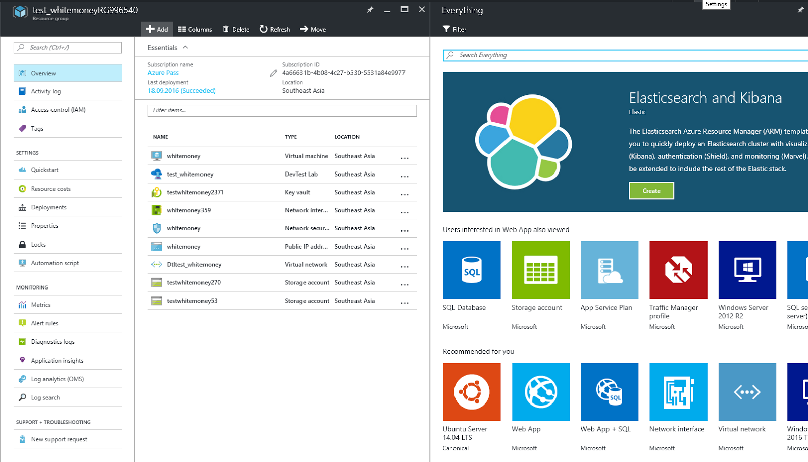Open the SQL Database tile
The height and width of the screenshot is (462, 808).
coord(472,270)
